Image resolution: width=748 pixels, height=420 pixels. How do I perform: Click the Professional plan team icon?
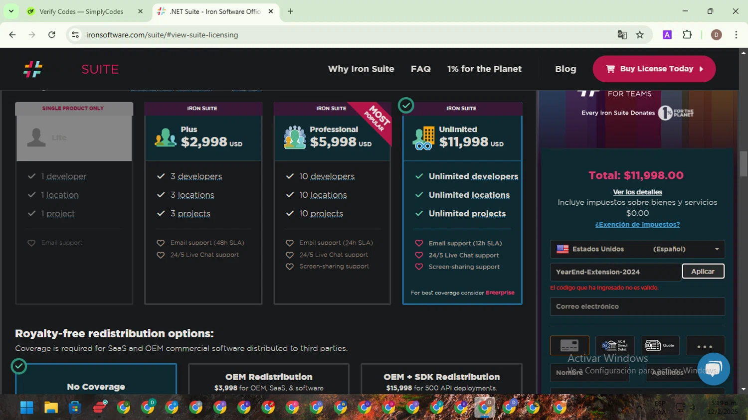(x=295, y=137)
